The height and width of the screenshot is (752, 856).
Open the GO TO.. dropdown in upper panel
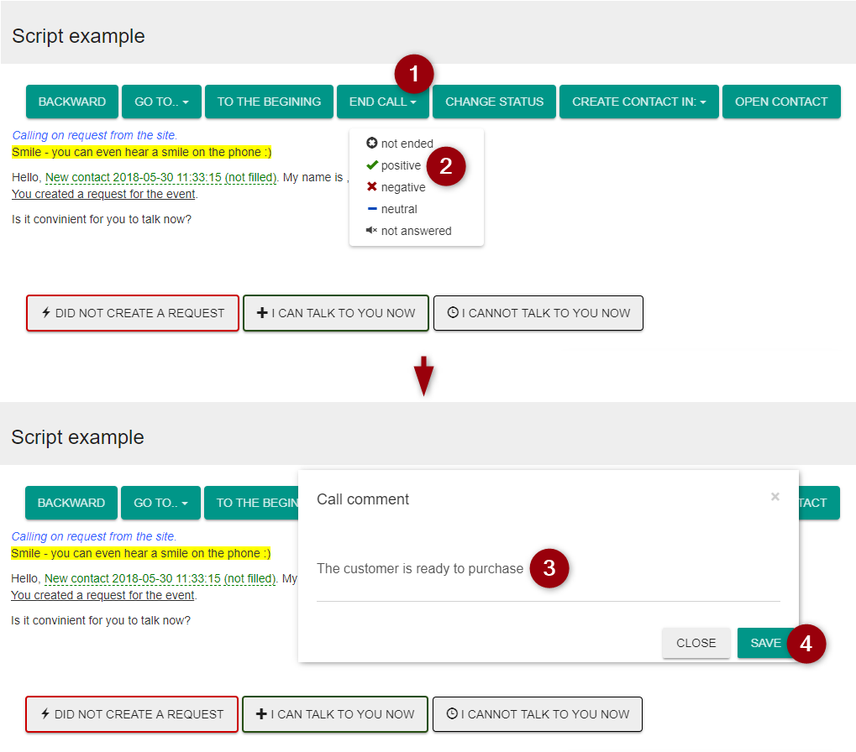tap(161, 102)
